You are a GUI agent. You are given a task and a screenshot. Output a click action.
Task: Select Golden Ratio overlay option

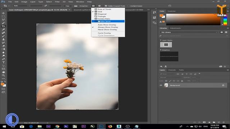tap(104, 19)
